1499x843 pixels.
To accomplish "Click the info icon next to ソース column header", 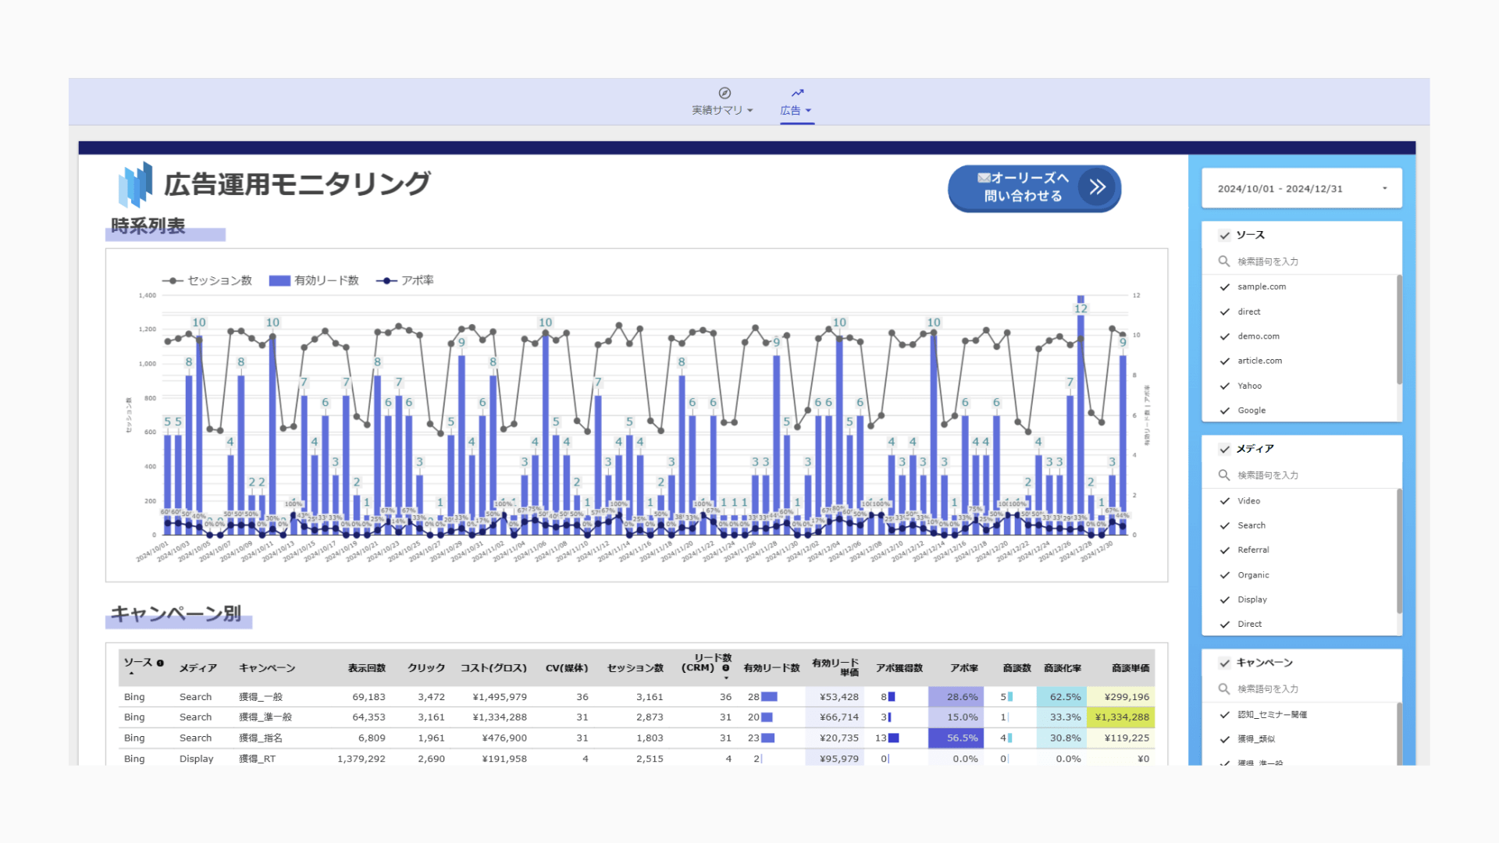I will tap(160, 663).
